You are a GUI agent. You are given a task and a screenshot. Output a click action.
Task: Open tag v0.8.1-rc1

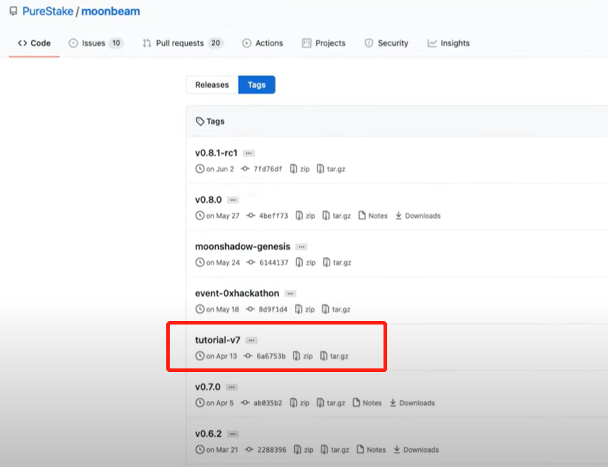(216, 153)
